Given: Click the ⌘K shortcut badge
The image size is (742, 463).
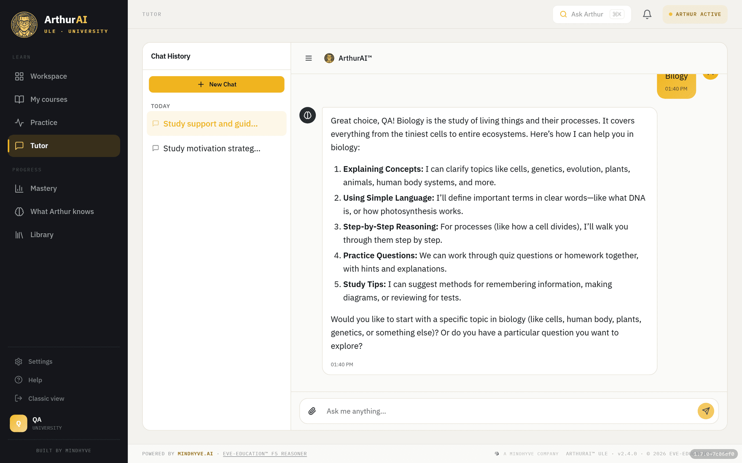Looking at the screenshot, I should coord(617,14).
